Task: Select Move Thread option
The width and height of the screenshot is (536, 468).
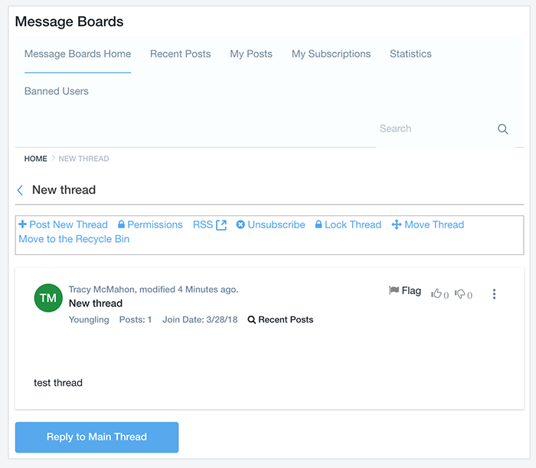Action: tap(427, 224)
